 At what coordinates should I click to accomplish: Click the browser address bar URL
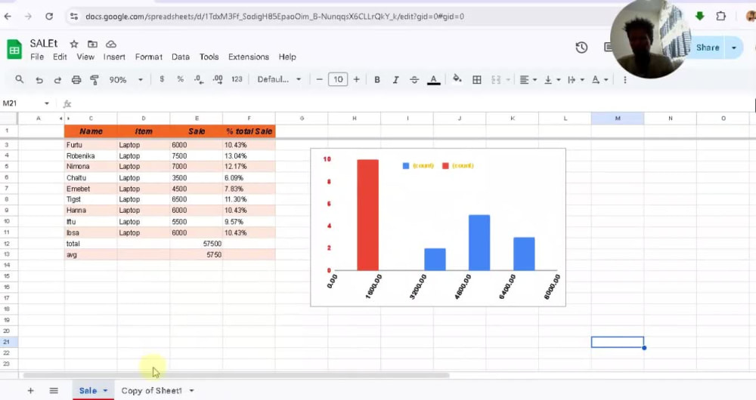[x=275, y=17]
